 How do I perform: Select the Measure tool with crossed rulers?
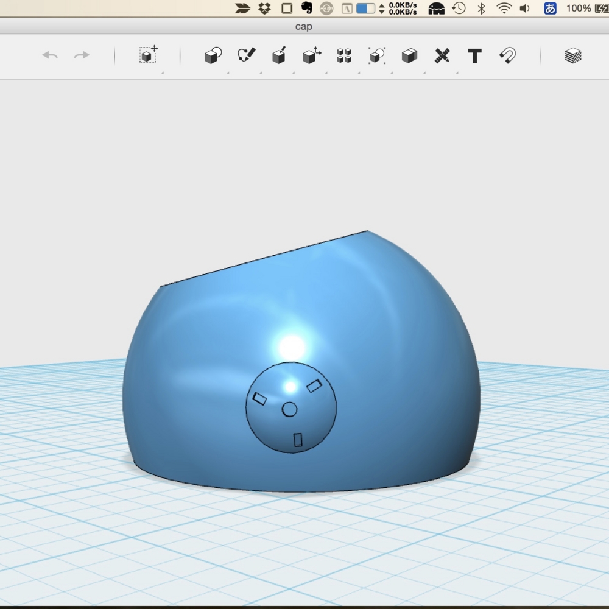tap(442, 55)
